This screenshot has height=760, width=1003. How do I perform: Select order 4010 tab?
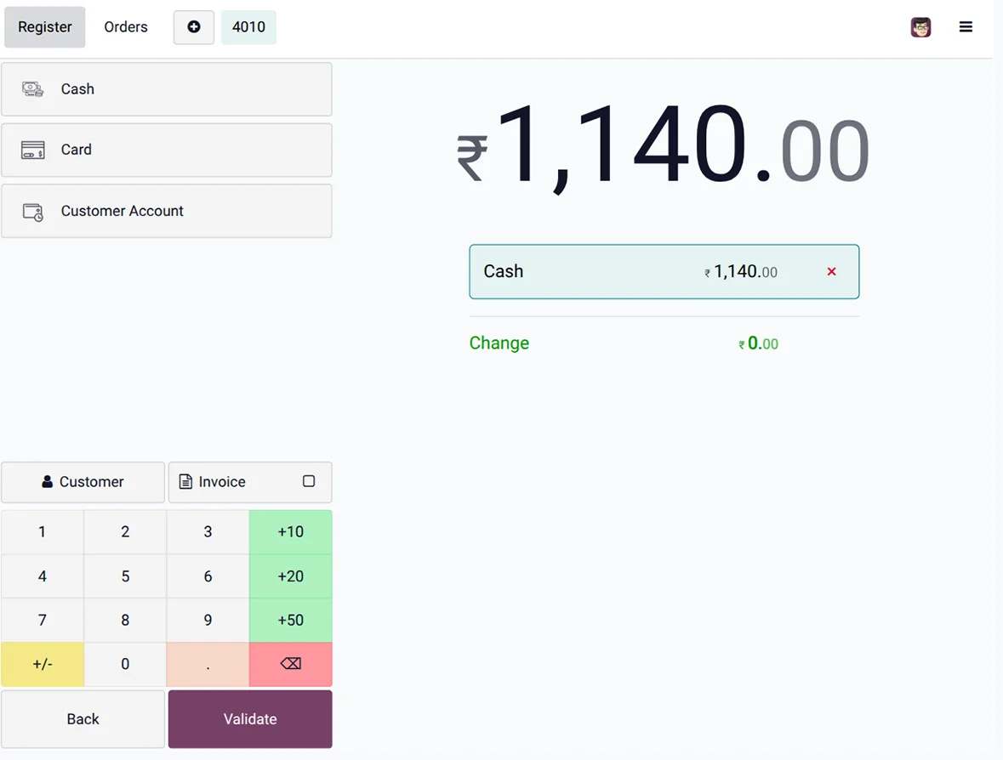(x=248, y=27)
